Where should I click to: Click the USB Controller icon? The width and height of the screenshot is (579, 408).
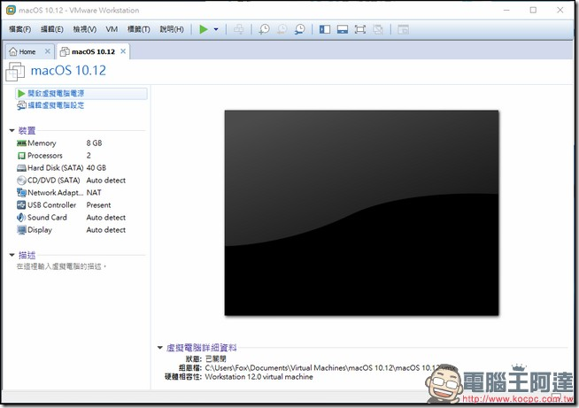[21, 205]
